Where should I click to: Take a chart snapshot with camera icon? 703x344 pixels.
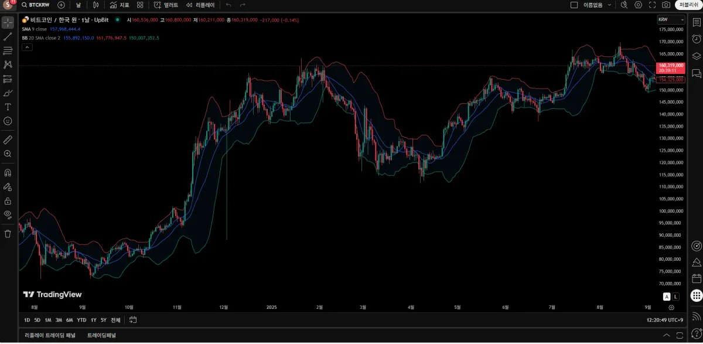pos(666,5)
